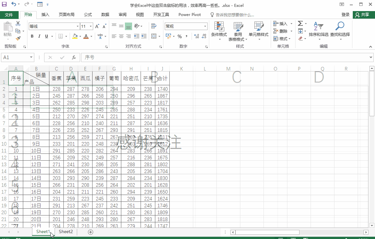
Task: Click the insert function fx icon
Action: coord(74,57)
